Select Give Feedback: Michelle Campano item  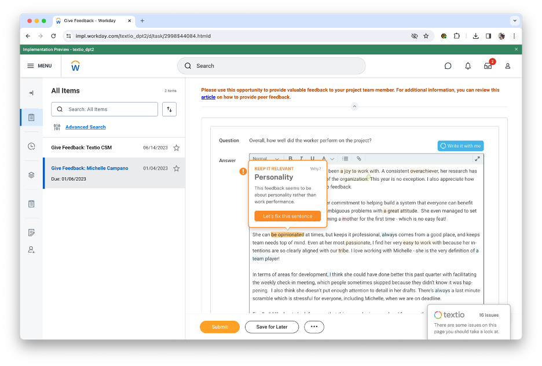[x=114, y=173]
